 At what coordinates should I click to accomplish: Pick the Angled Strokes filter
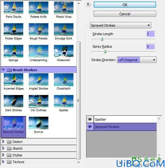39,80
